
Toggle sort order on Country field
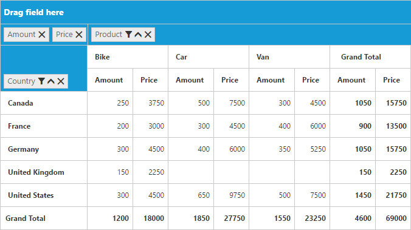click(51, 81)
